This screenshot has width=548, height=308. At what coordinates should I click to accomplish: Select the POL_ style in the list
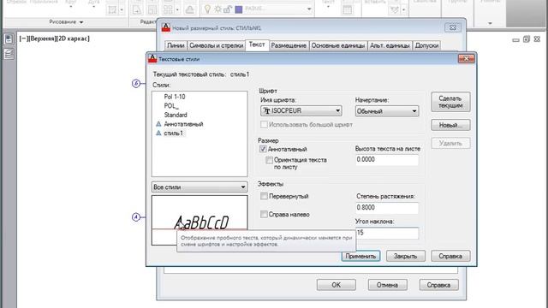click(x=171, y=106)
